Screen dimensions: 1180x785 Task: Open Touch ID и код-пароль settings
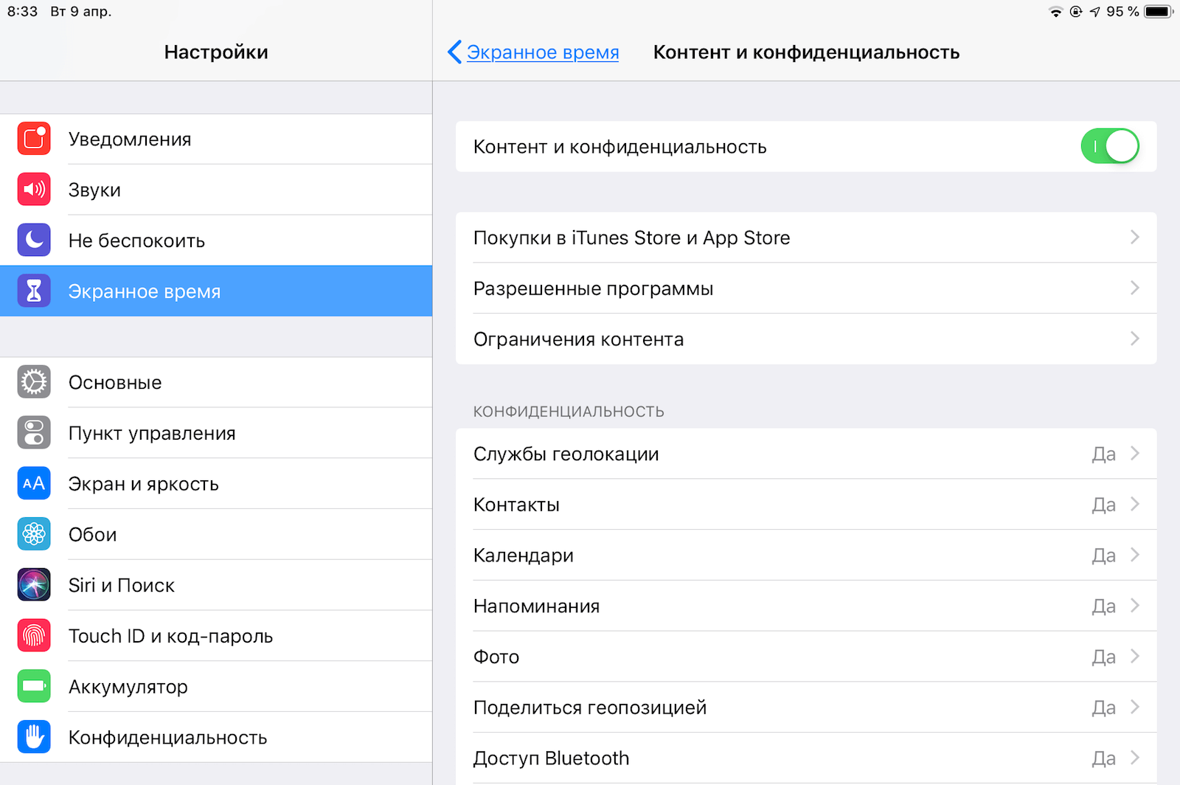tap(216, 635)
